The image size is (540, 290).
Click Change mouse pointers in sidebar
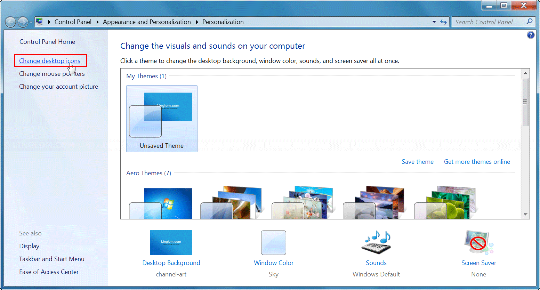tap(52, 73)
